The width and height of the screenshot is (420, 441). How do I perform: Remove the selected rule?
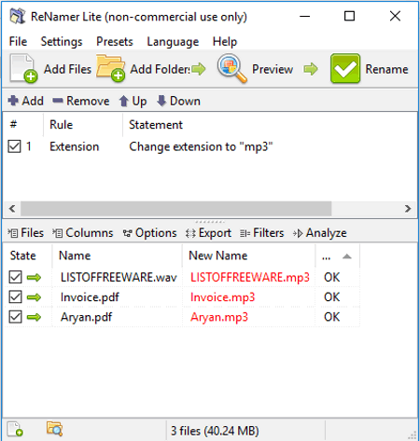(81, 101)
